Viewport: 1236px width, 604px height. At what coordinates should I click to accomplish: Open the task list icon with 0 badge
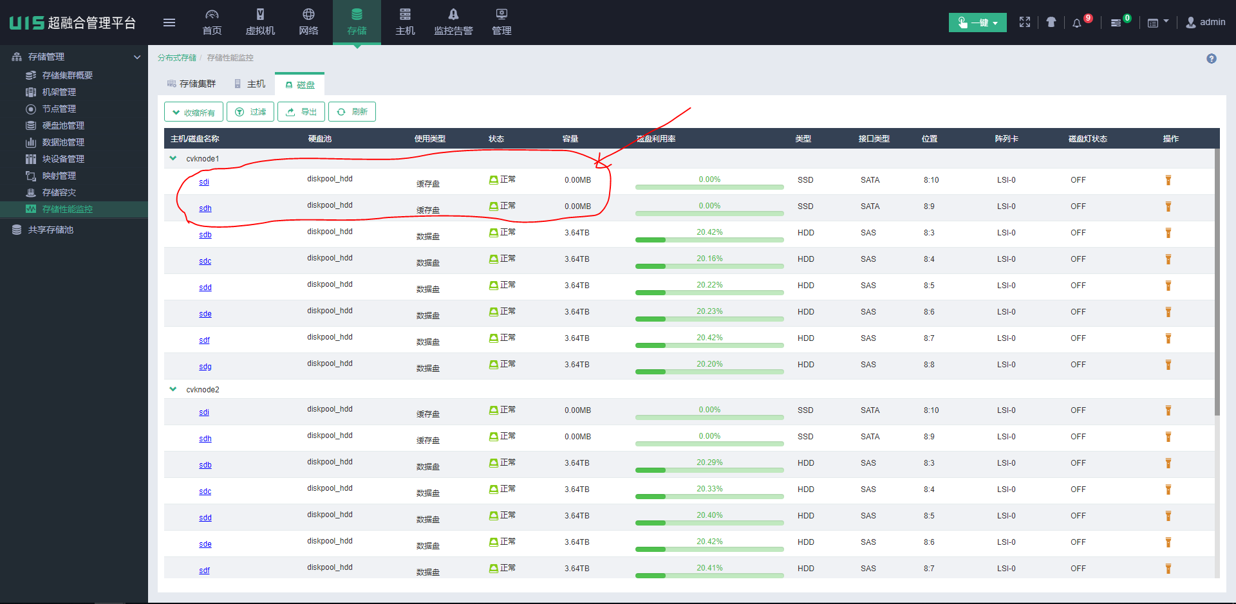point(1116,23)
